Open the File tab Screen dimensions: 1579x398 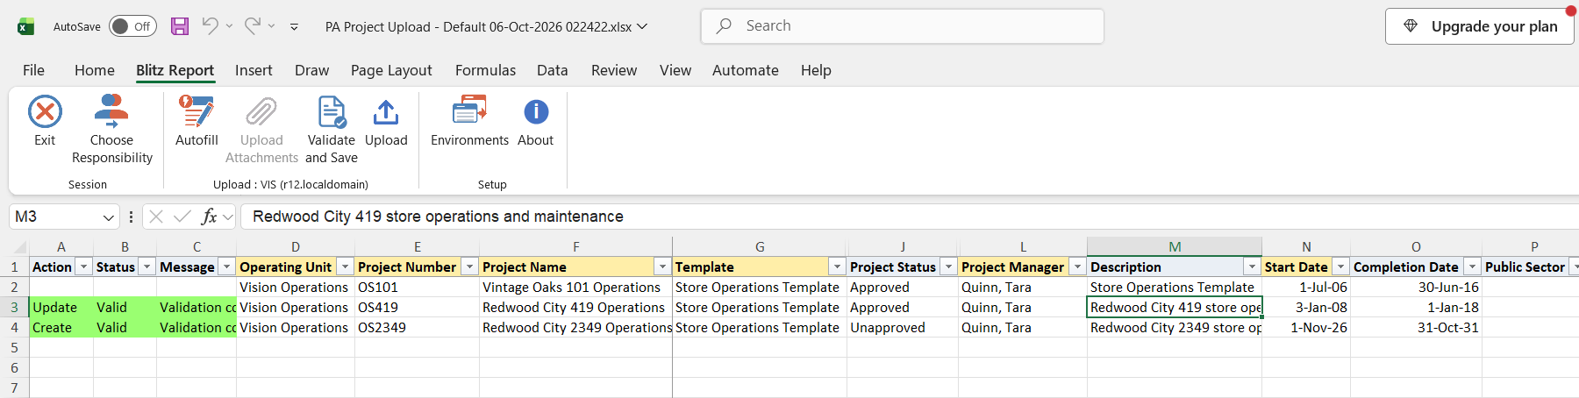[33, 70]
